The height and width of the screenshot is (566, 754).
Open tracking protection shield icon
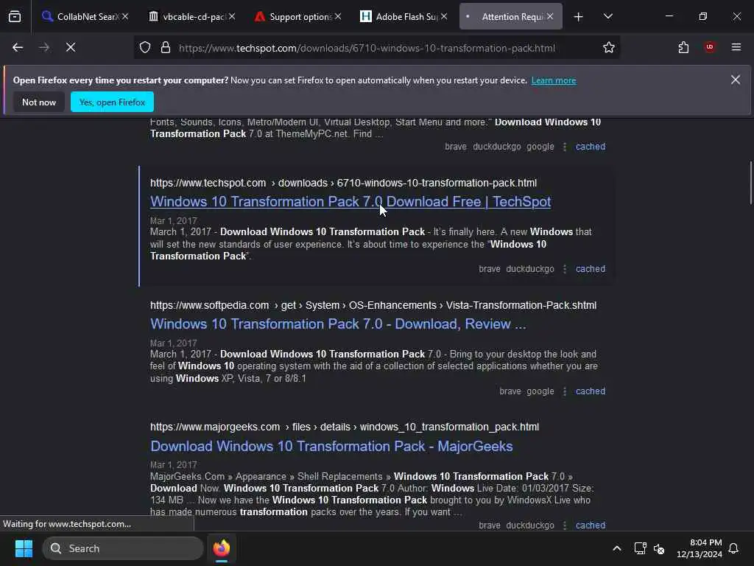point(145,48)
